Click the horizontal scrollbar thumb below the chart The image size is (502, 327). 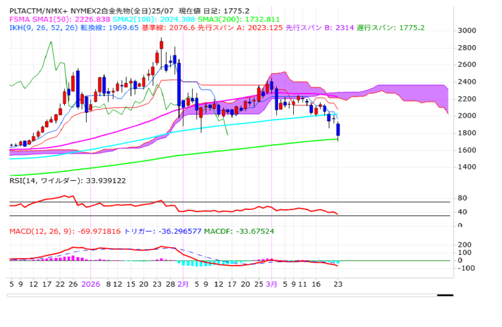pos(445,295)
